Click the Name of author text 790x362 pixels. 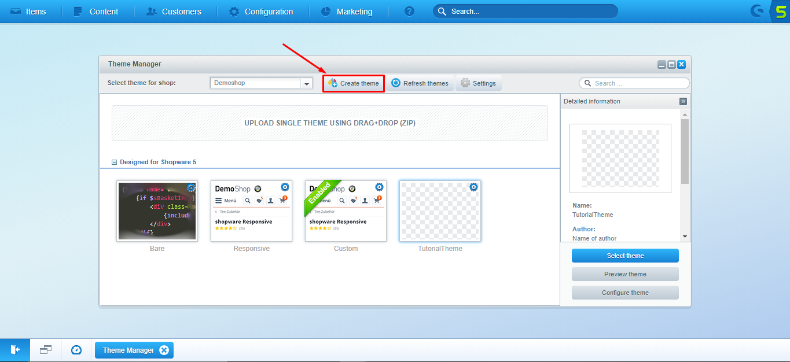594,238
